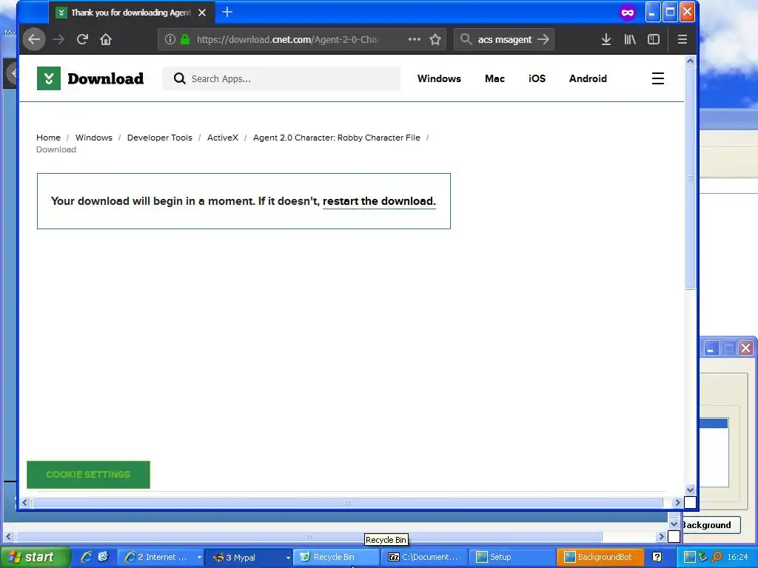
Task: Click the page horizontal scrollbar right arrow
Action: 677,502
